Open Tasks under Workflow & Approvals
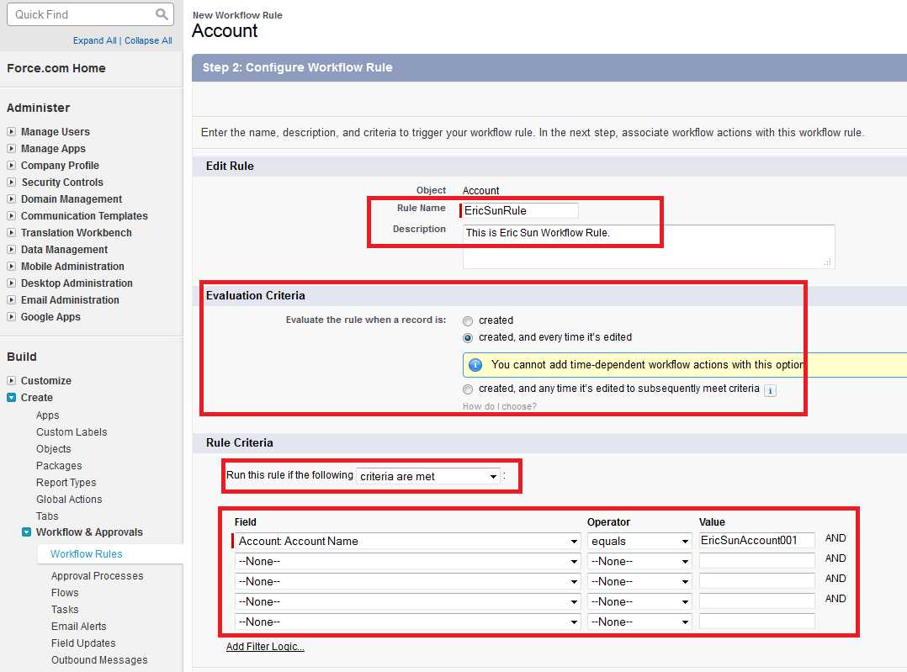The height and width of the screenshot is (672, 907). click(x=65, y=610)
